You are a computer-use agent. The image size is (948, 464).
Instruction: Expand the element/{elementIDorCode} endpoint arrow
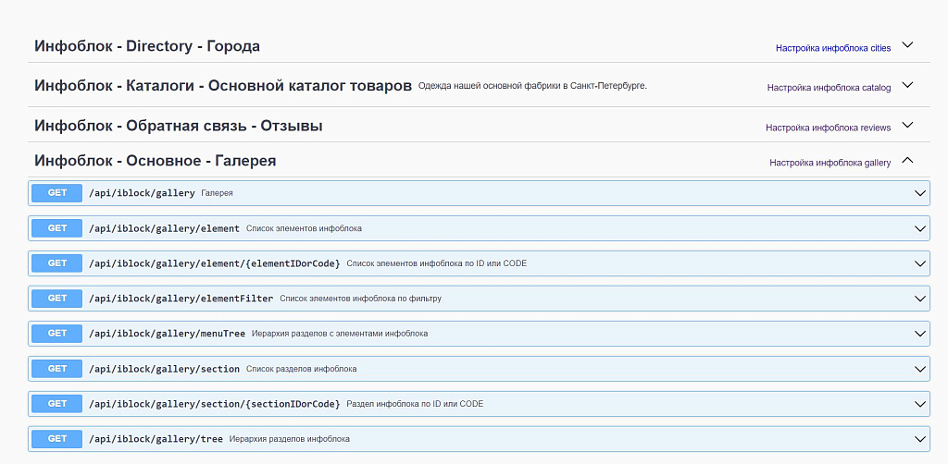pyautogui.click(x=920, y=263)
